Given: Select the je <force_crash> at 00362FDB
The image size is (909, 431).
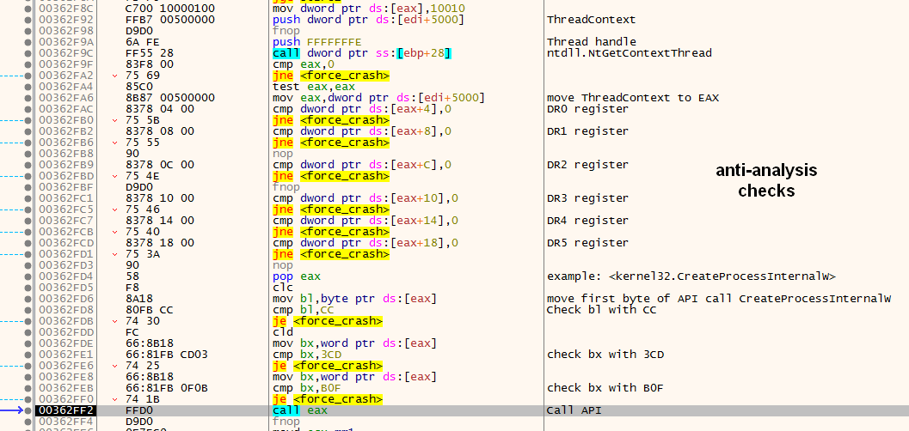Looking at the screenshot, I should tap(327, 321).
